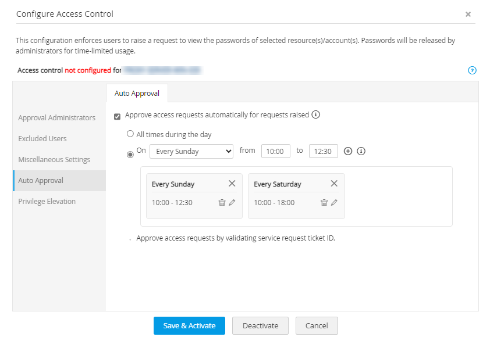
Task: Click the Save & Activate button
Action: (x=189, y=326)
